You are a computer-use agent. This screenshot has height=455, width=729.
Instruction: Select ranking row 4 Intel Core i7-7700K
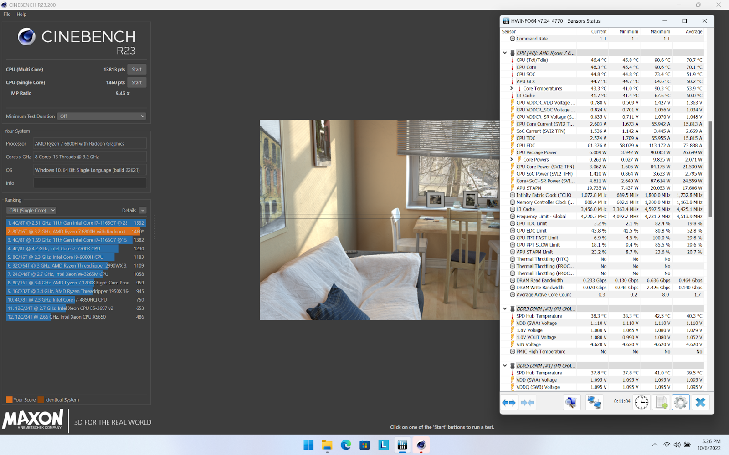[76, 248]
